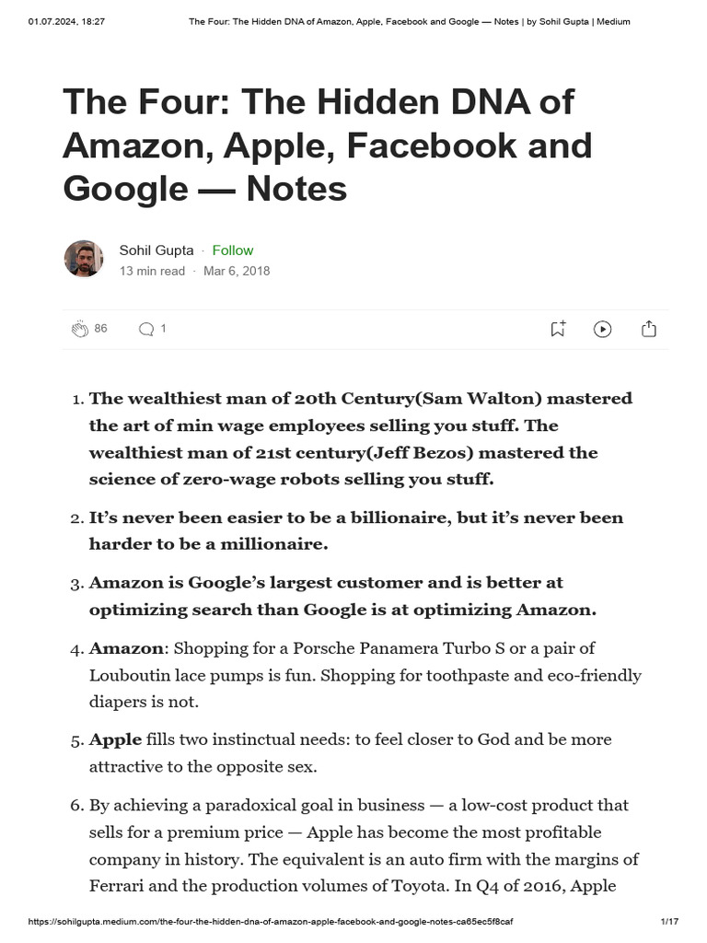Viewport: 707px width, 943px height.
Task: Click the Sam Walton quote in item 1
Action: click(360, 438)
